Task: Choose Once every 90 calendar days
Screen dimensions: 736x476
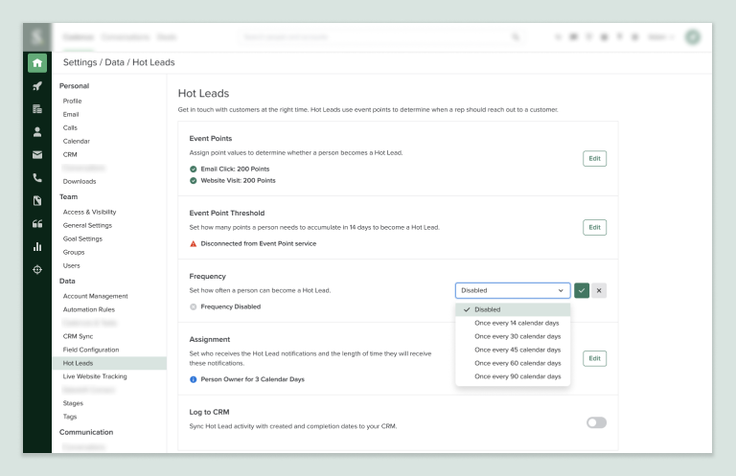Action: click(x=513, y=376)
